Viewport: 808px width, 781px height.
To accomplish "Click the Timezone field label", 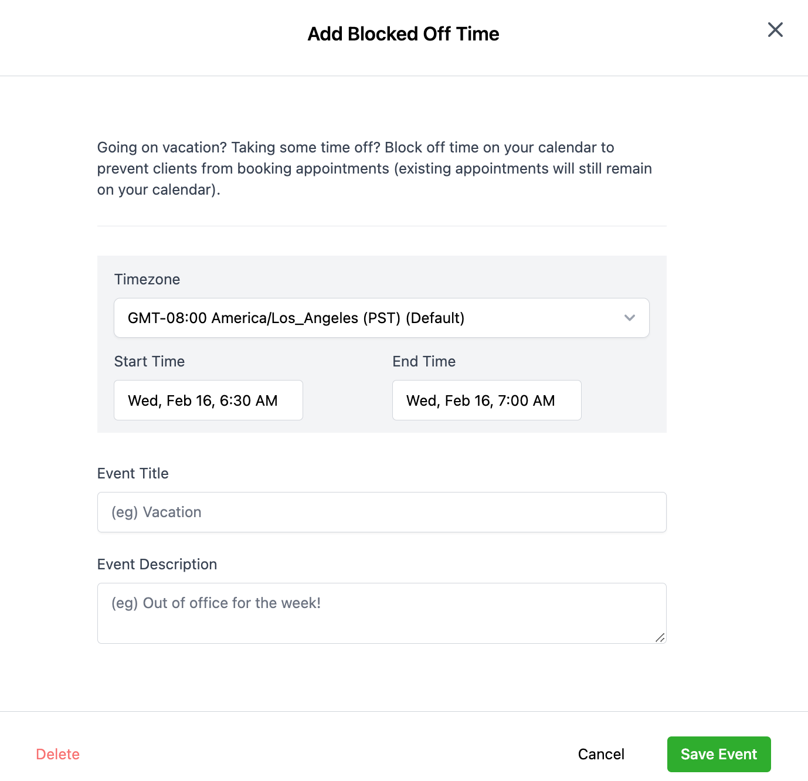I will [147, 279].
